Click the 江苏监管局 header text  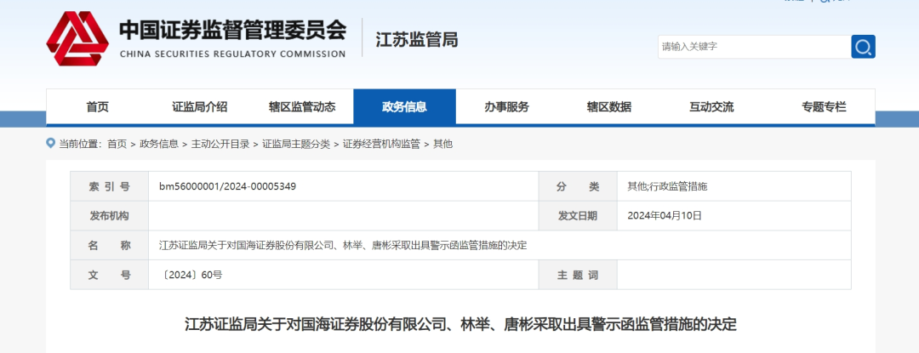click(417, 40)
